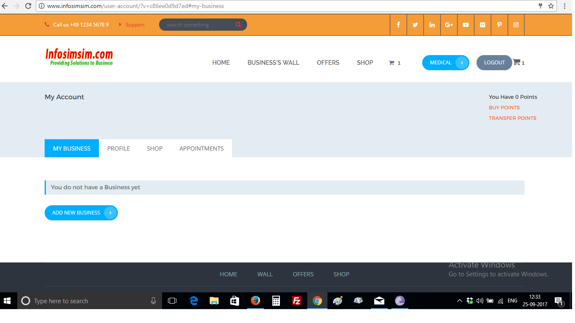Open the Flickr social icon
Screen dimensions: 575x323
(x=482, y=24)
